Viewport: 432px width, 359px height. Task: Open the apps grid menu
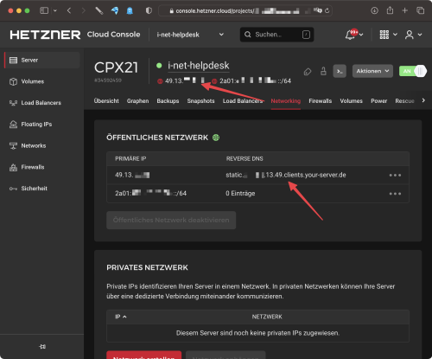[384, 35]
